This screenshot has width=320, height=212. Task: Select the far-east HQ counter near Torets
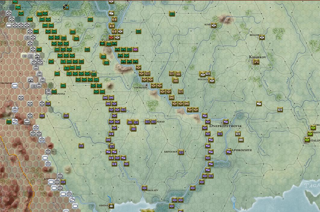[280, 110]
